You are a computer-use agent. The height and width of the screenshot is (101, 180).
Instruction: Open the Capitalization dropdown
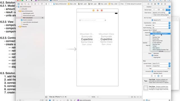click(161, 23)
